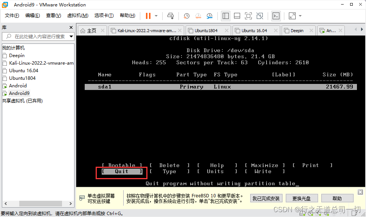
Task: Toggle Unity mode icon
Action: pyautogui.click(x=260, y=16)
